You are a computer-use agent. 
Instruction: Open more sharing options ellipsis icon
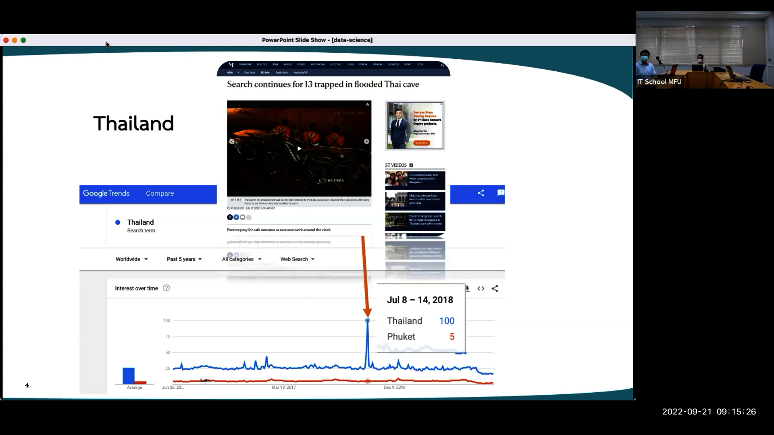[x=249, y=217]
